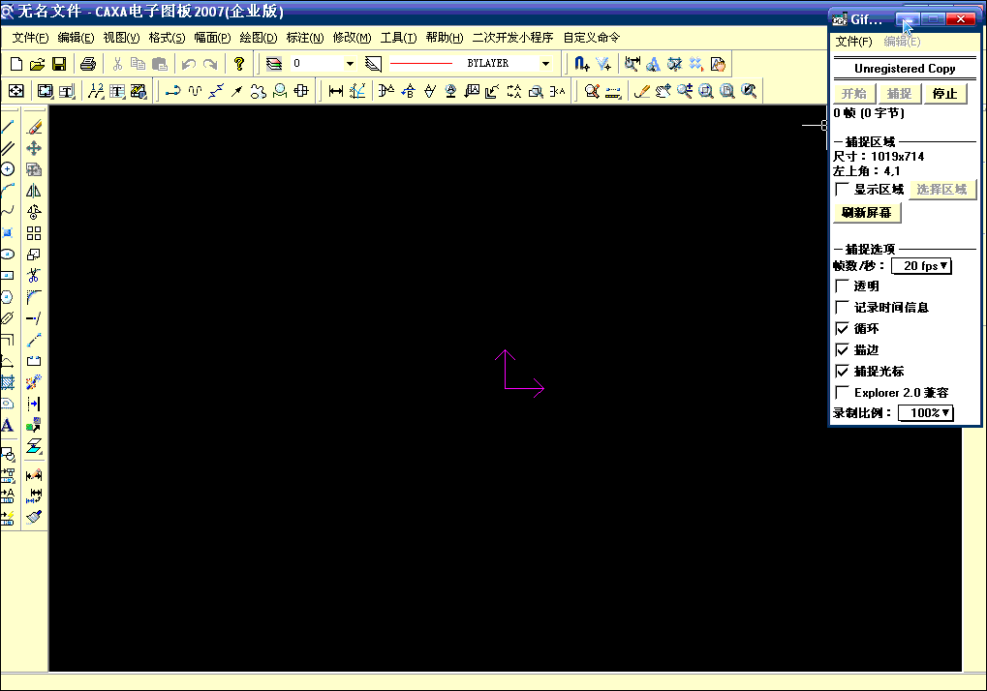Open the layer control icon
Viewport: 987px width, 691px height.
[x=274, y=64]
